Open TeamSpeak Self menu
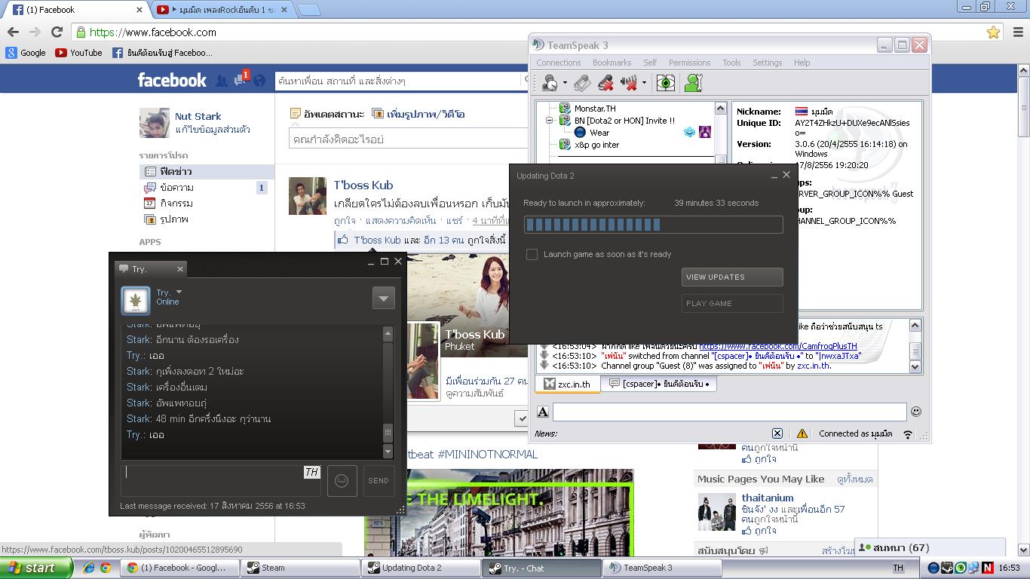The width and height of the screenshot is (1030, 579). coord(650,63)
